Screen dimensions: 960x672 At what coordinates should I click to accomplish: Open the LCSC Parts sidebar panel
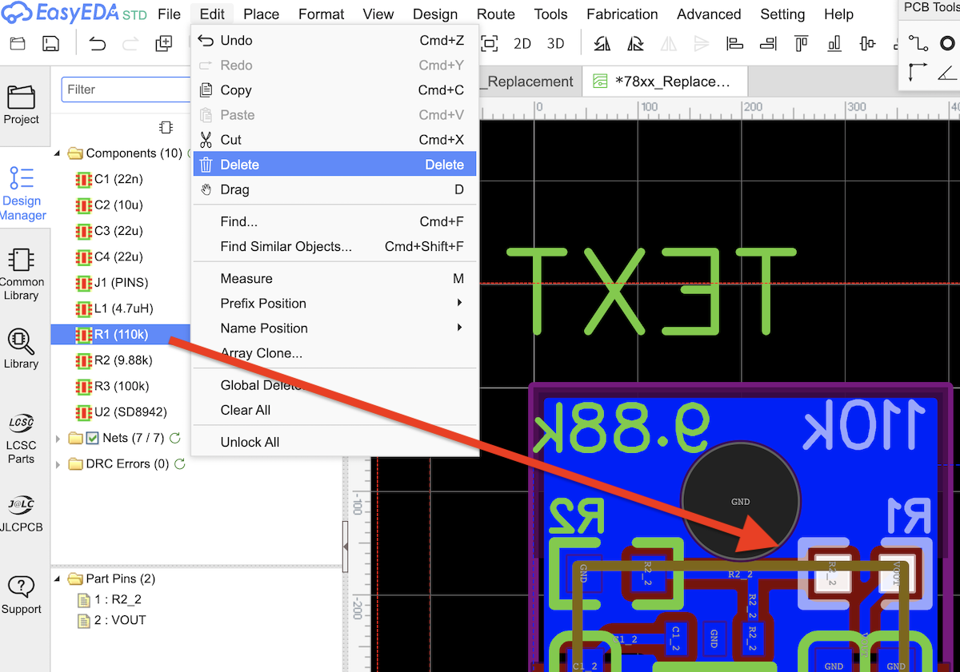coord(22,439)
